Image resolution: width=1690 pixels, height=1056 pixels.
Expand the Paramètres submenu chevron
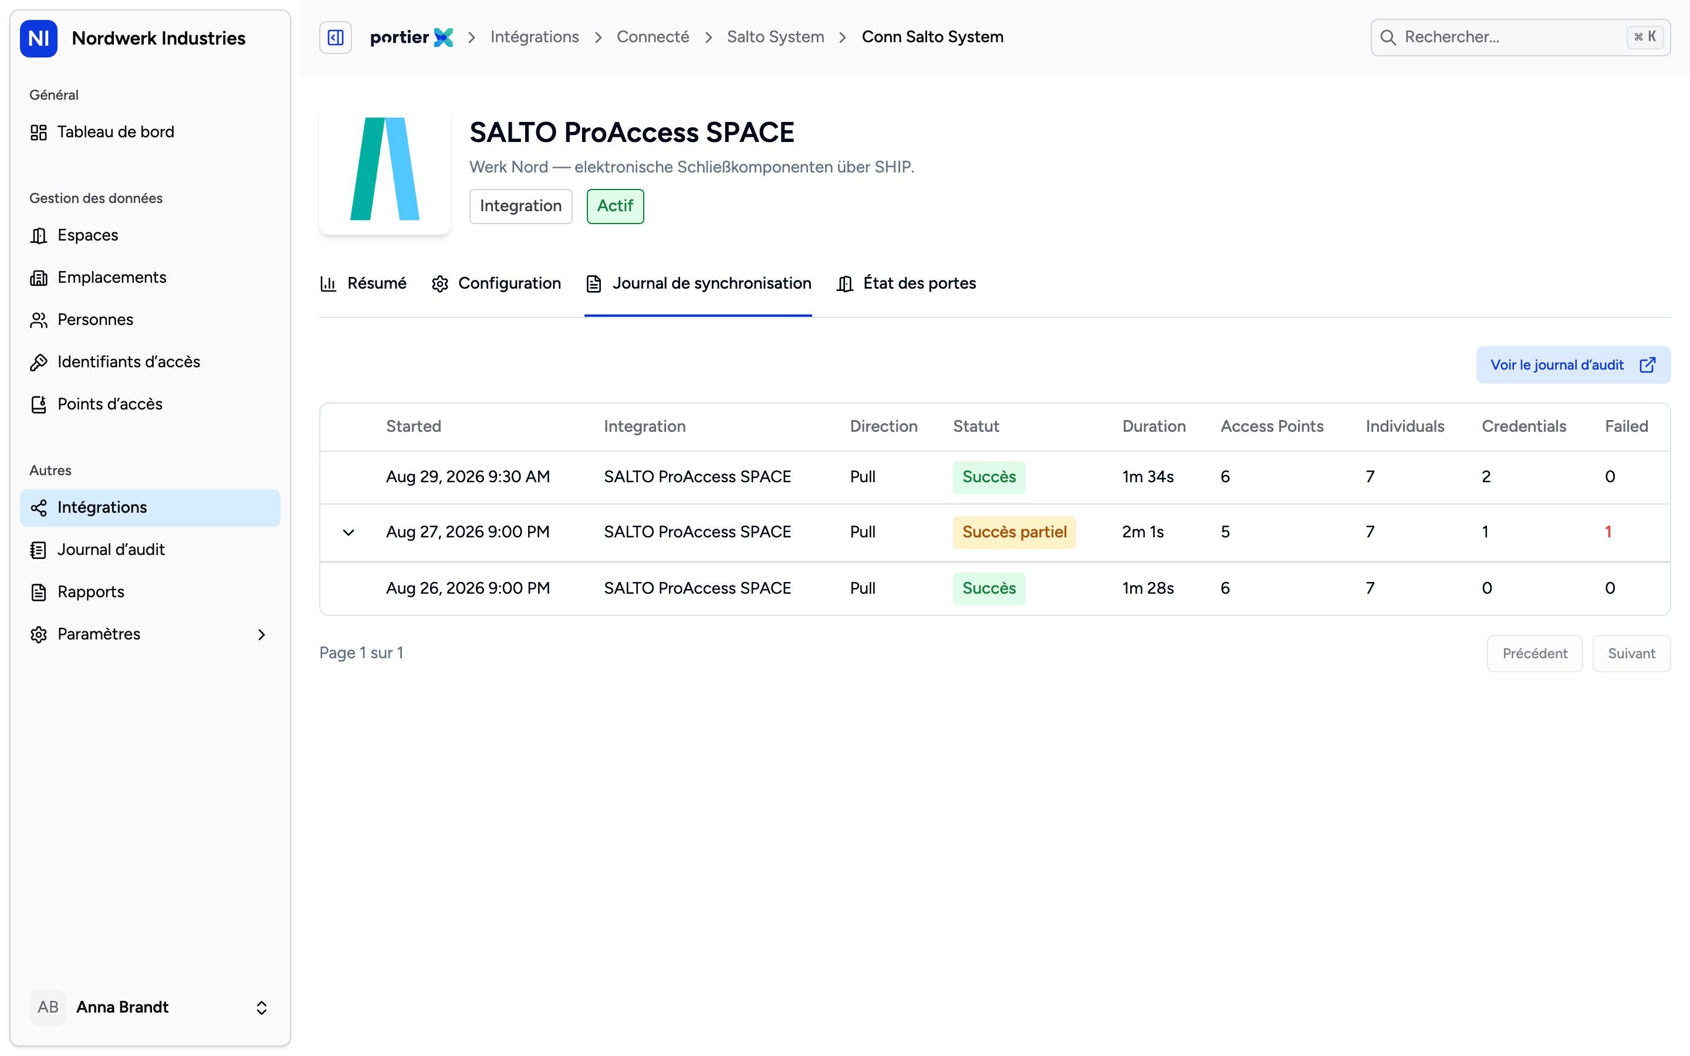[x=262, y=634]
